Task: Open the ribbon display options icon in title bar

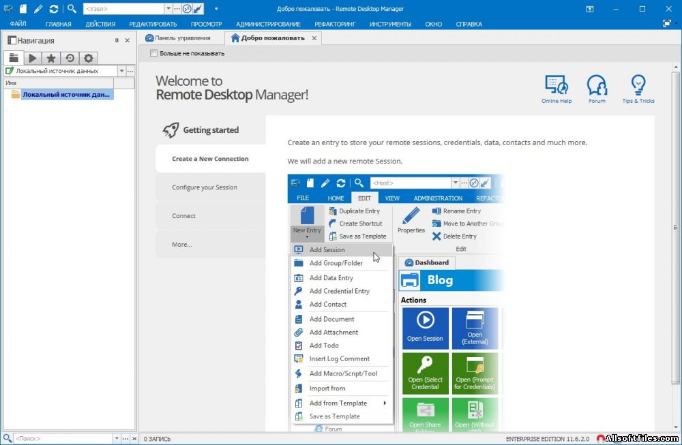Action: (590, 9)
